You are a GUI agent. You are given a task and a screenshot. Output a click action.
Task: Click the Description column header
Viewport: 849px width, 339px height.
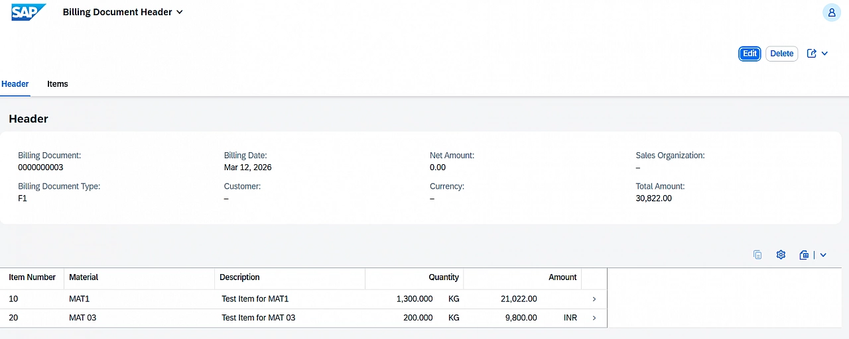click(x=290, y=277)
